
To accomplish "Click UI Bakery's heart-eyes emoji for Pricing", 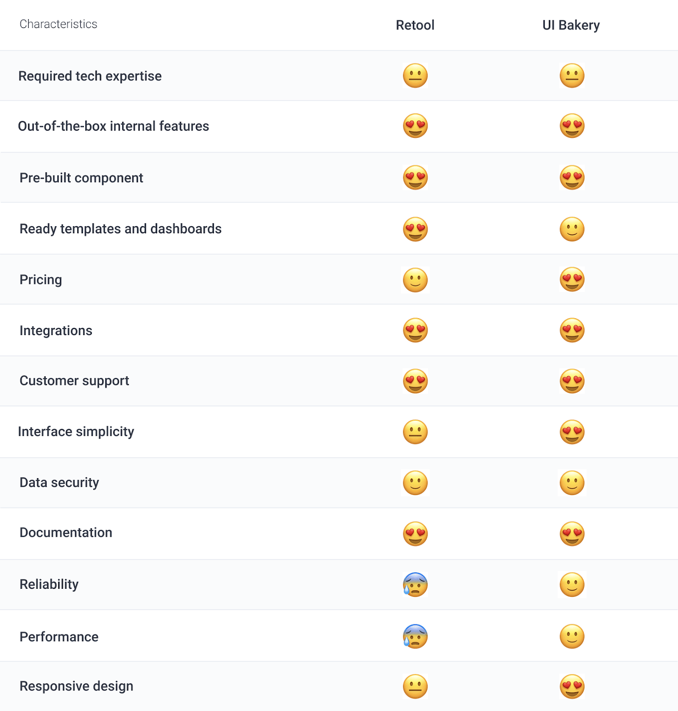I will coord(572,280).
